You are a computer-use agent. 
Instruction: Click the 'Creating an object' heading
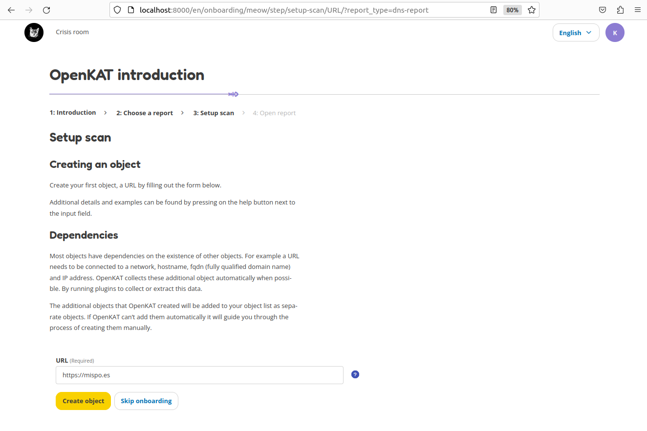[95, 164]
